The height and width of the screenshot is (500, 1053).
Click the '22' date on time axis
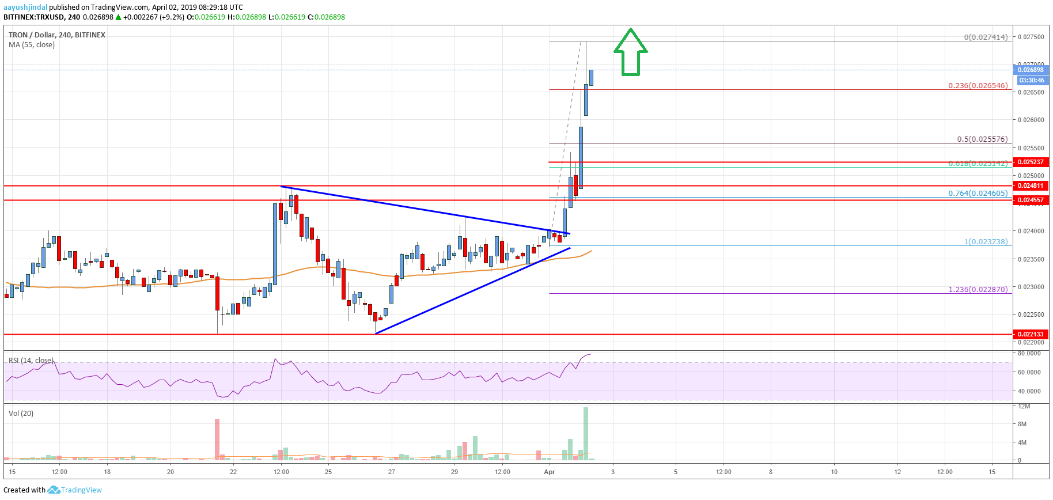pos(233,472)
